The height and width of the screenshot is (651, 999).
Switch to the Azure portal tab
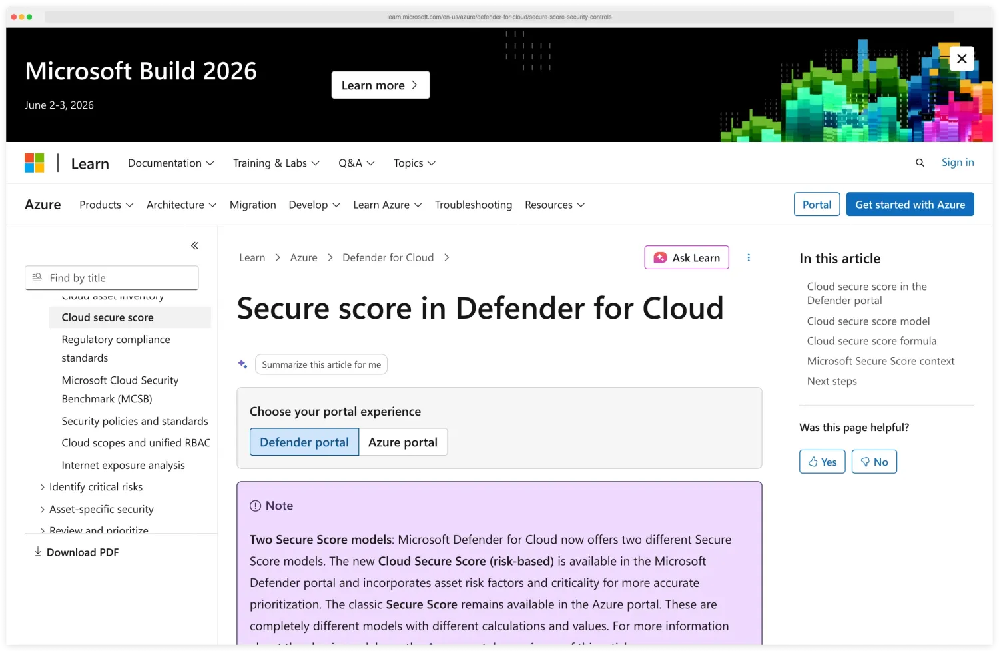403,442
